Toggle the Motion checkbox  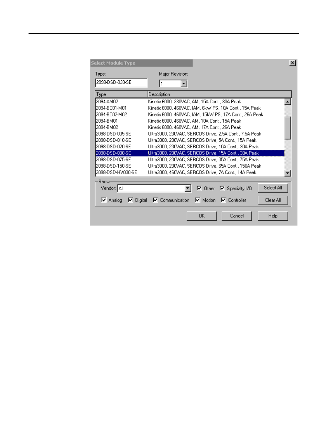tap(198, 200)
